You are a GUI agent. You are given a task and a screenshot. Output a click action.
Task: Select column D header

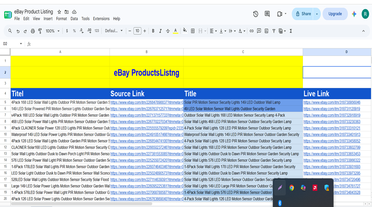[337, 52]
